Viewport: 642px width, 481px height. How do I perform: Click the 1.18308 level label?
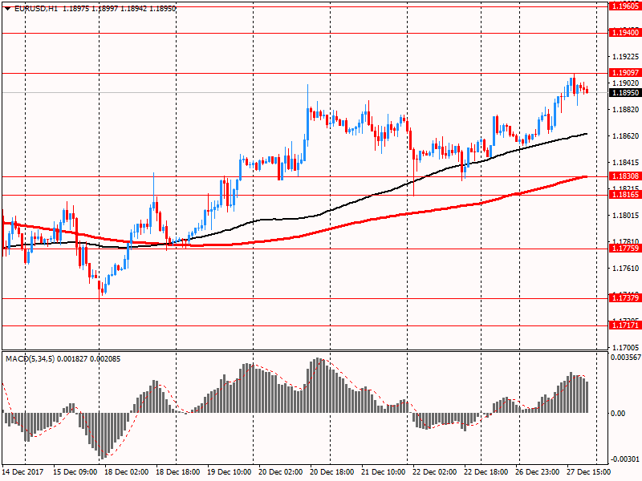[x=625, y=176]
